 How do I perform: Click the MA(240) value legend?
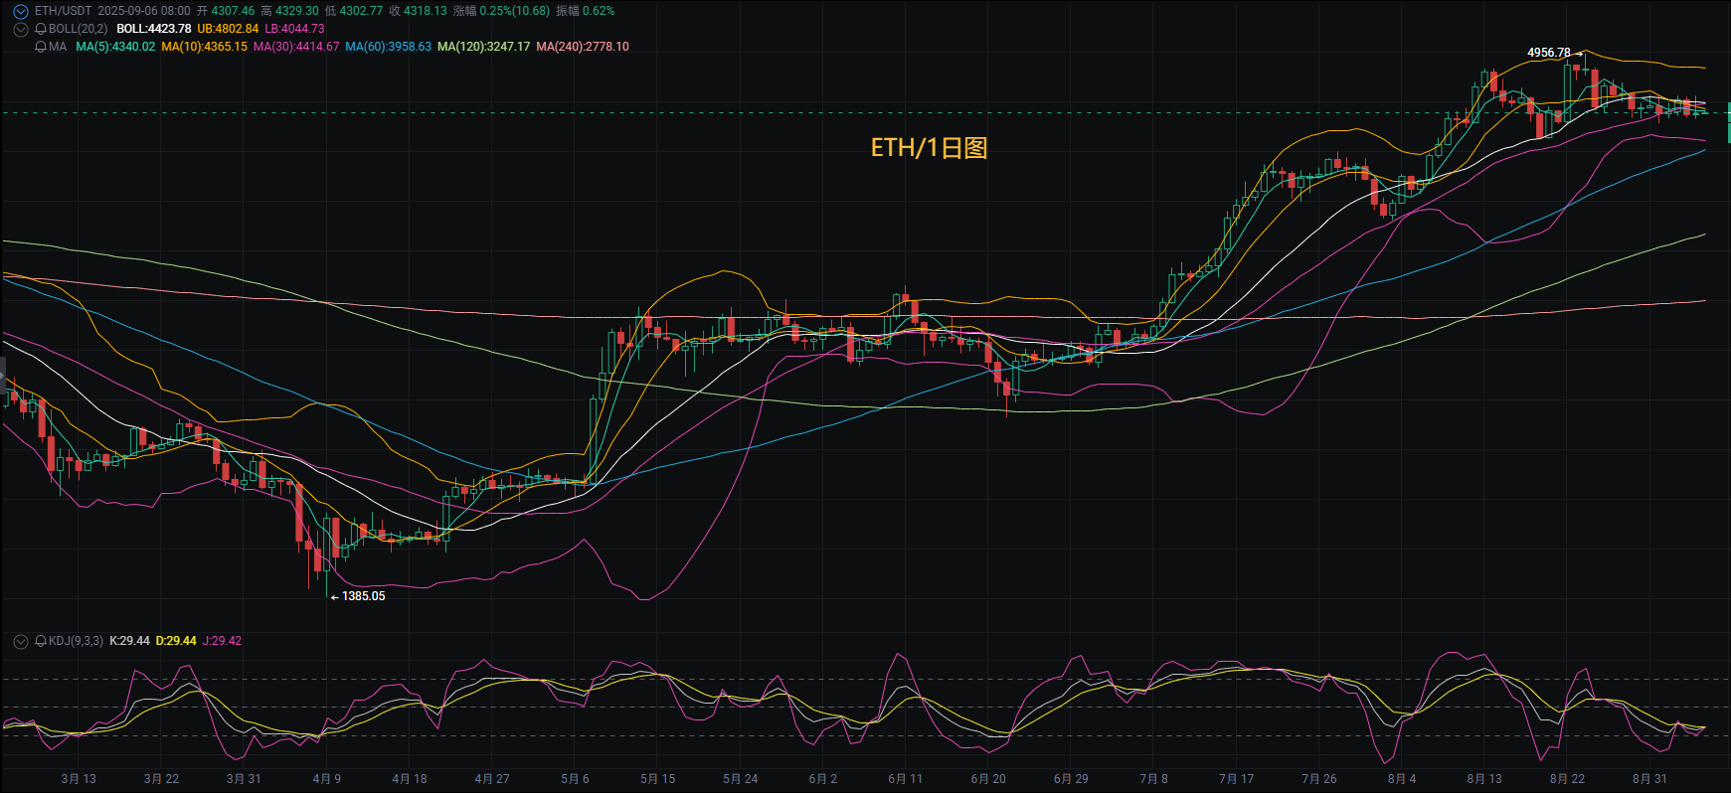583,47
